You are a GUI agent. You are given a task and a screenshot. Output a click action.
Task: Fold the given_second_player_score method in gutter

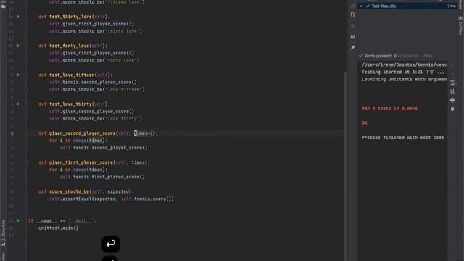(26, 133)
